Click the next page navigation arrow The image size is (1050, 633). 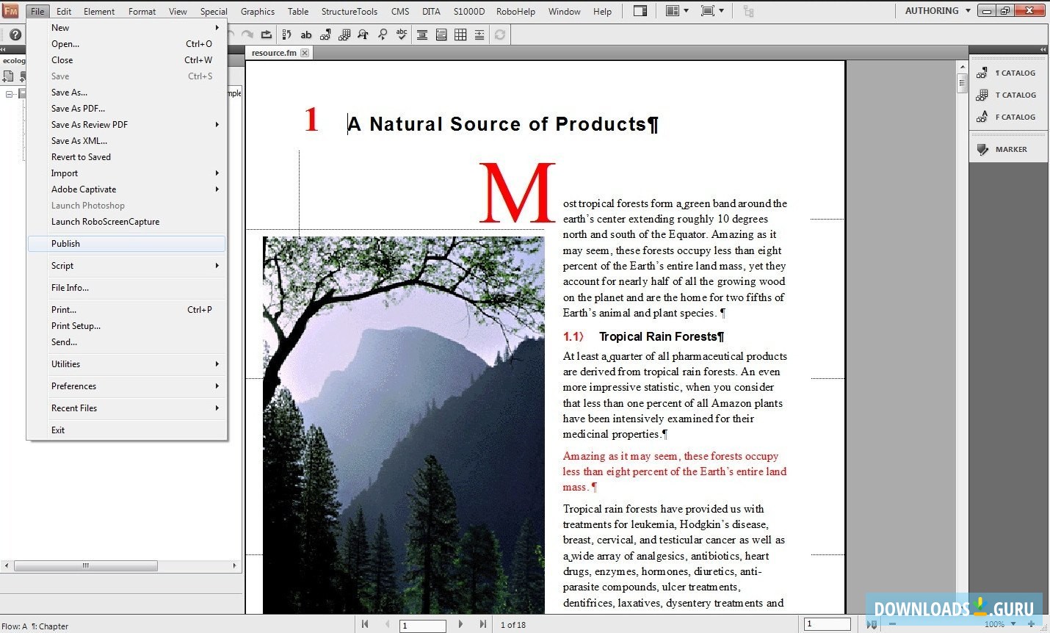[460, 624]
